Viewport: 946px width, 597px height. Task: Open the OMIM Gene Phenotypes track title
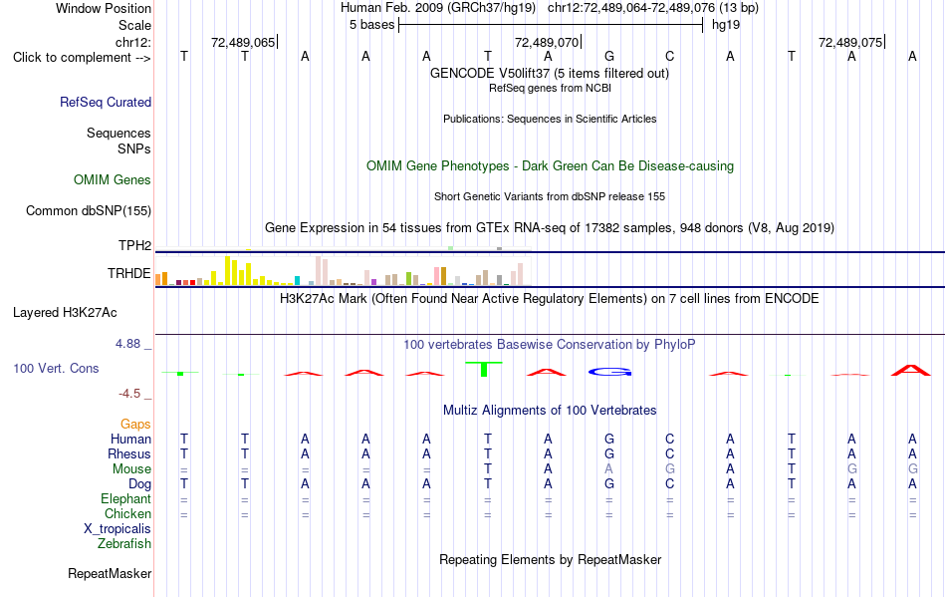coord(551,166)
